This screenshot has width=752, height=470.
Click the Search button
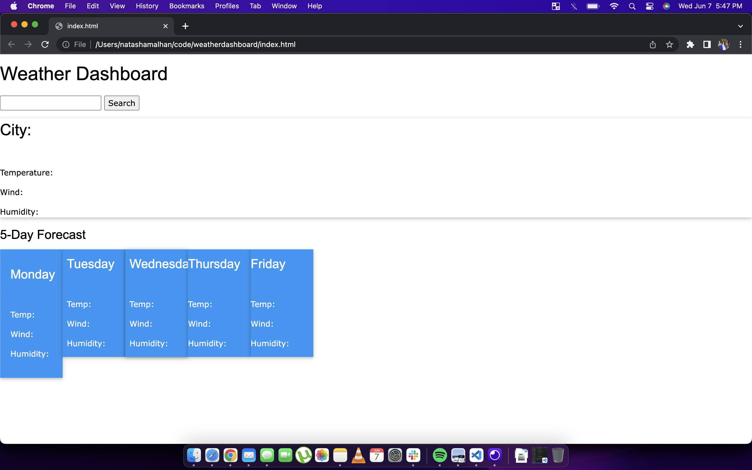pyautogui.click(x=121, y=103)
